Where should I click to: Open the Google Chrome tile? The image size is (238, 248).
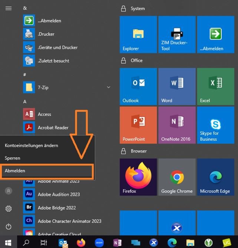(x=177, y=177)
